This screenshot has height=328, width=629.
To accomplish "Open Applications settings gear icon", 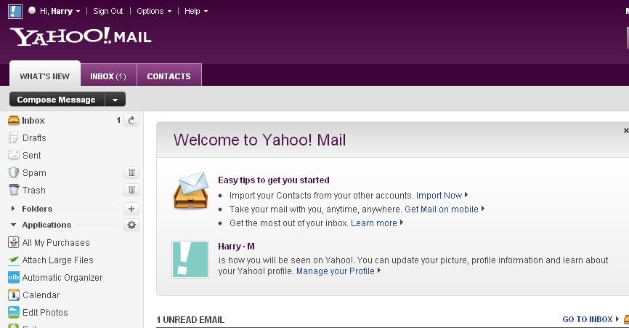I will (131, 225).
